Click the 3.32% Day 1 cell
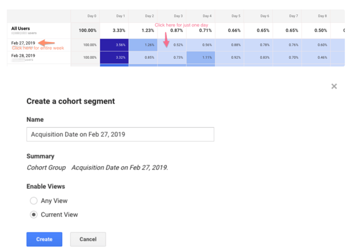The image size is (346, 249). pyautogui.click(x=114, y=58)
